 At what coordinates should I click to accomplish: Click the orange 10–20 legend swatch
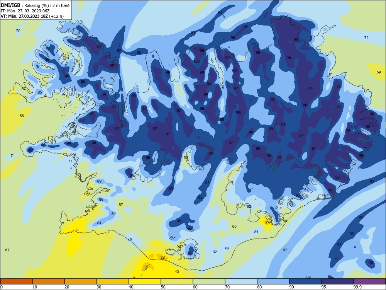[x=49, y=281]
